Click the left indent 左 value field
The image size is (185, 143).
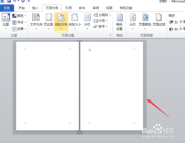point(182,22)
